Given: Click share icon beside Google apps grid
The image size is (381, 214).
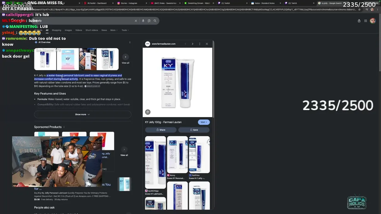Looking at the screenshot, I should point(359,21).
